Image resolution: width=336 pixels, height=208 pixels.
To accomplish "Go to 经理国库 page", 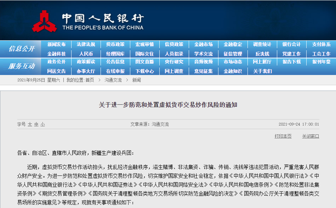I will [x=115, y=54].
